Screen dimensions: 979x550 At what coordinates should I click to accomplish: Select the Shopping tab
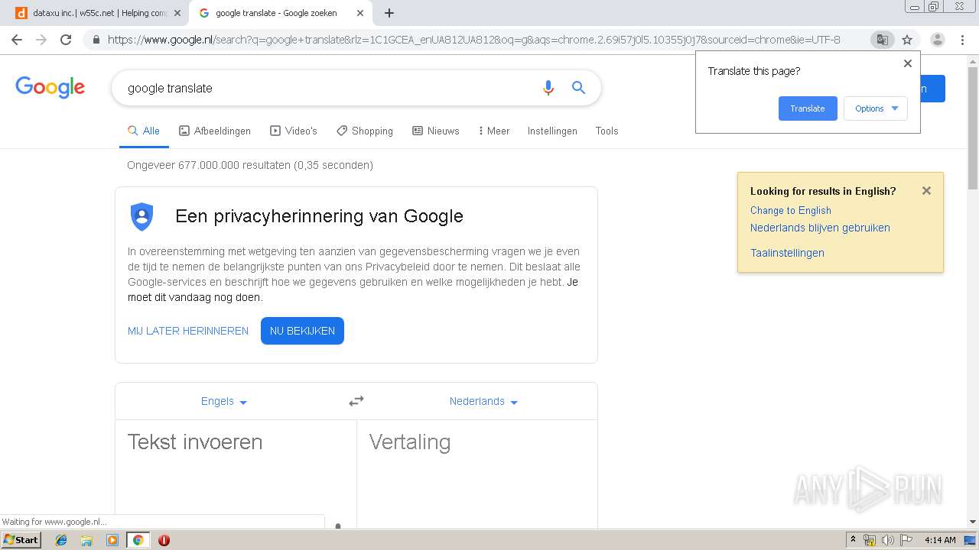365,131
